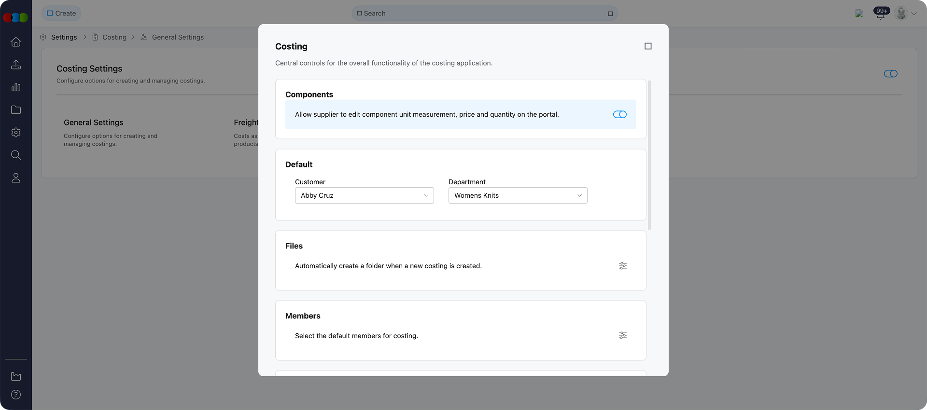Open the user profile icon in sidebar

(16, 178)
